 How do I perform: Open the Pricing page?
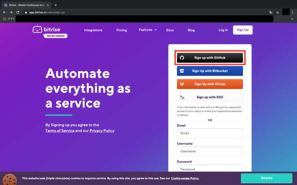click(x=122, y=30)
